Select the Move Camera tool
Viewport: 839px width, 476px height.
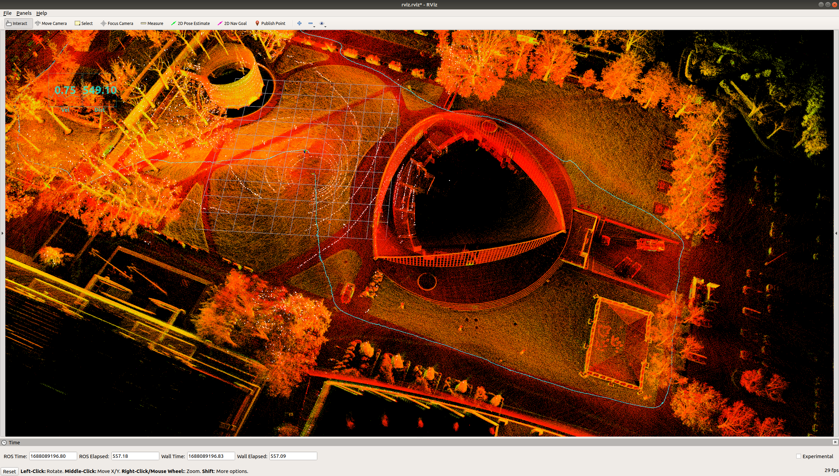point(51,23)
